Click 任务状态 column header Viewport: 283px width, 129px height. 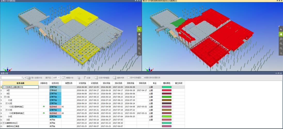coord(55,83)
